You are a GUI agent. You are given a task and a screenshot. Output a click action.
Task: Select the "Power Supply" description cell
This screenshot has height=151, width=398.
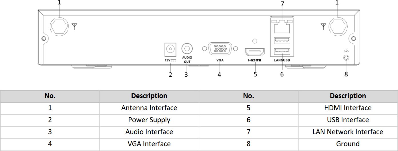coord(149,120)
